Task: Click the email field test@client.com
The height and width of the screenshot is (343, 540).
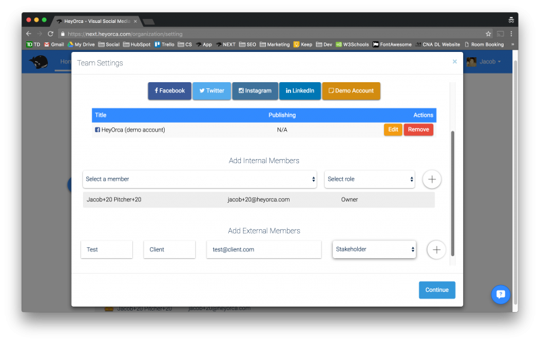Action: point(264,249)
